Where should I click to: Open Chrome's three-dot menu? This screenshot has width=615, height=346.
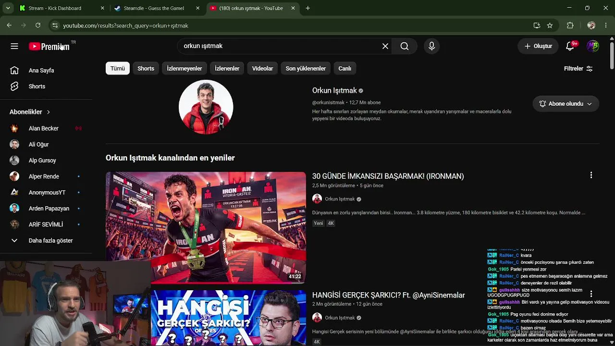tap(606, 25)
